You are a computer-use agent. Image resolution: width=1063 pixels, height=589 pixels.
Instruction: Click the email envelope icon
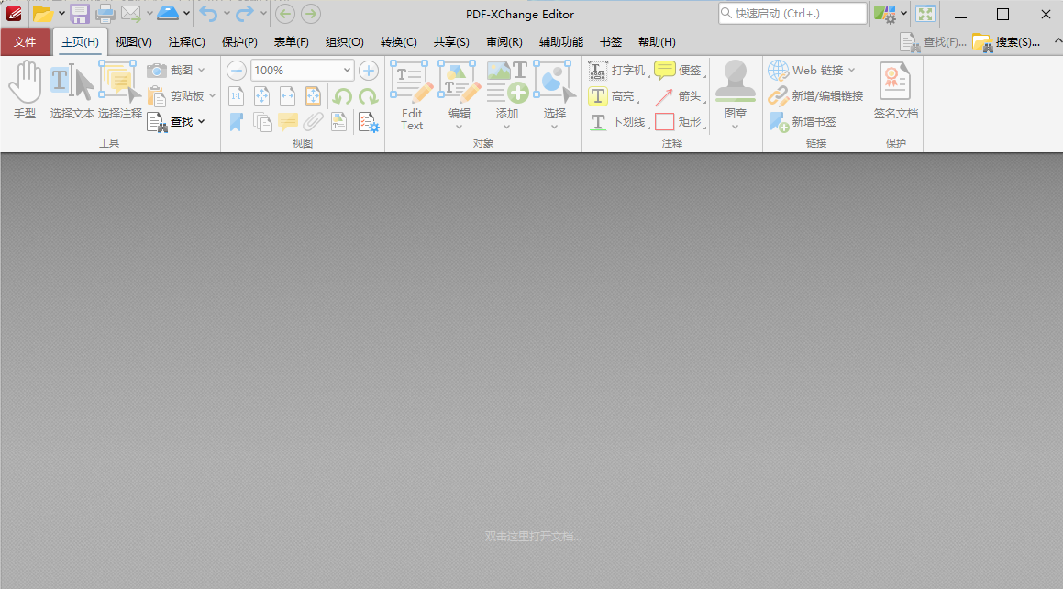130,14
